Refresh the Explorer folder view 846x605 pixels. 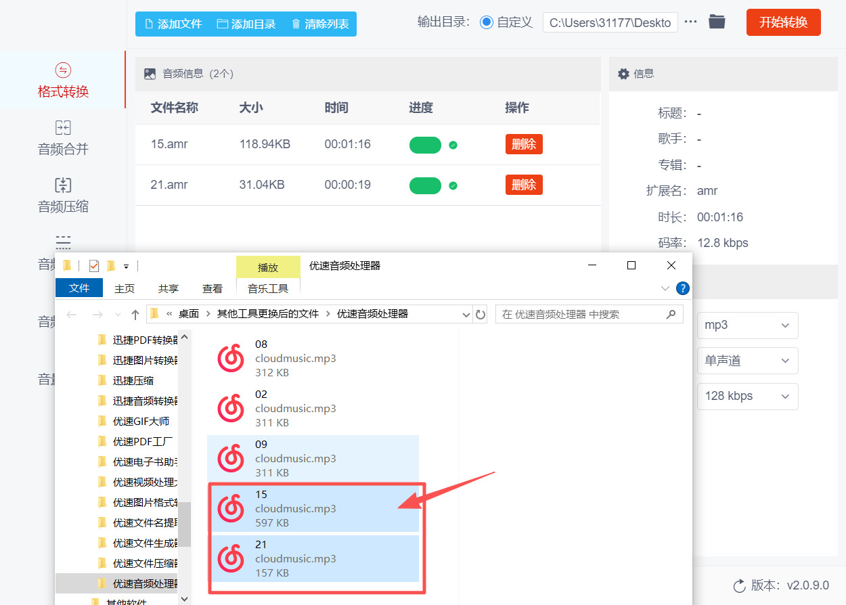tap(481, 315)
